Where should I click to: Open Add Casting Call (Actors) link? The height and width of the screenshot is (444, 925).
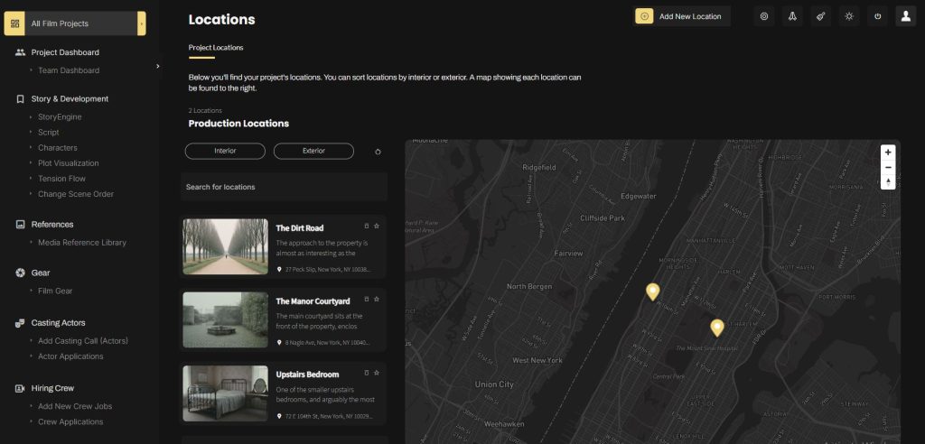82,341
